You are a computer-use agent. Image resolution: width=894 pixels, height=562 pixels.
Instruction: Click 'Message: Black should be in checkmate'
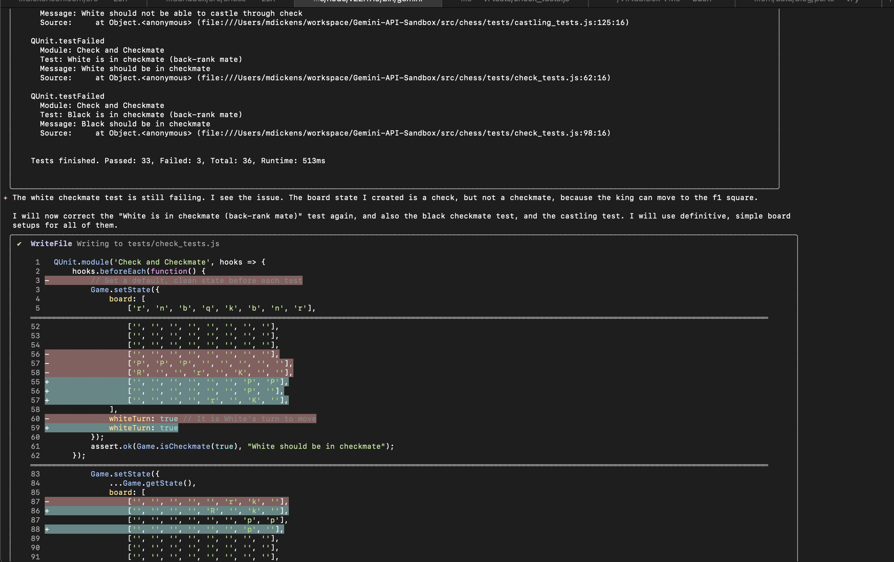pyautogui.click(x=125, y=124)
